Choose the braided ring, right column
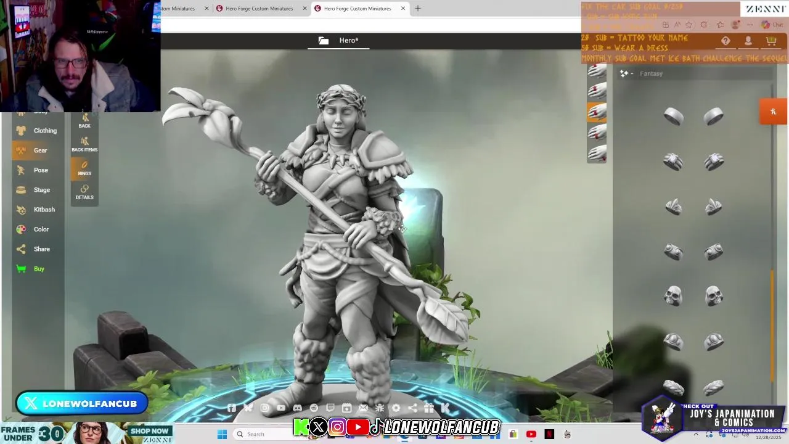The width and height of the screenshot is (789, 444). tap(714, 387)
